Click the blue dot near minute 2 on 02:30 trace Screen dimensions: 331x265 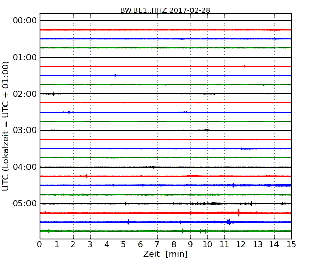click(69, 112)
